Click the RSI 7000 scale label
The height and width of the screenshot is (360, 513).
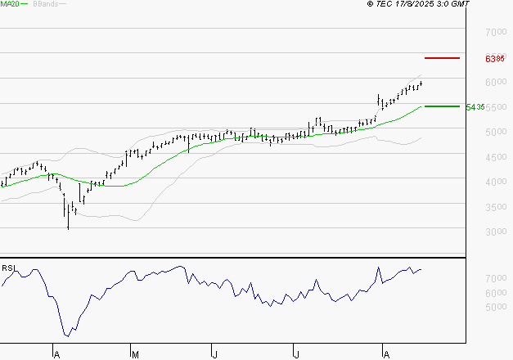(x=496, y=279)
